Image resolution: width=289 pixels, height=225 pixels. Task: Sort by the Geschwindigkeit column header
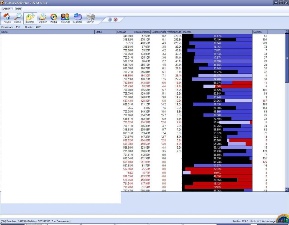click(158, 32)
